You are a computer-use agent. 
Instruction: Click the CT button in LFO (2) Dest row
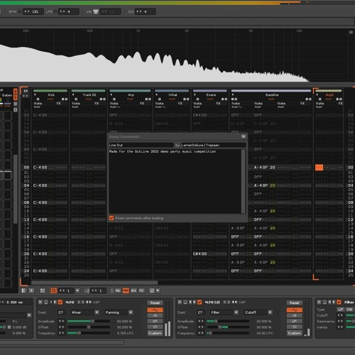click(200, 312)
